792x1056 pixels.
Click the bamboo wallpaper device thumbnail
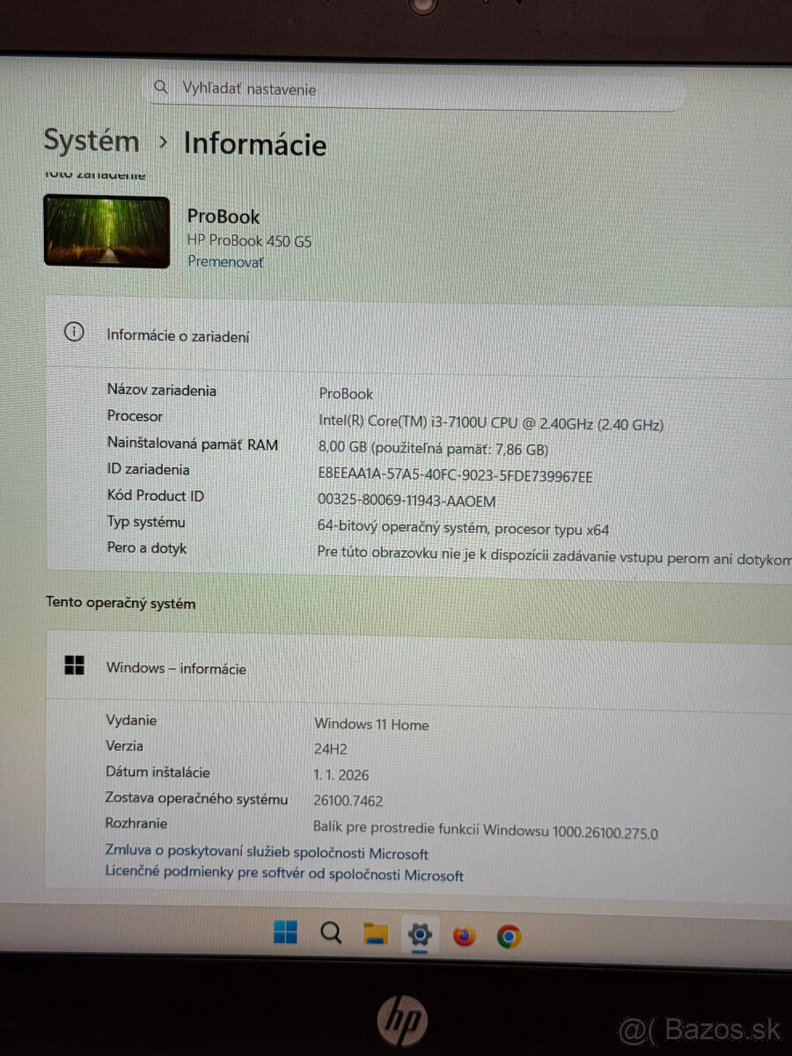pos(106,231)
